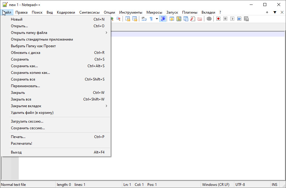Open the Document Map panel icon
286x188 pixels.
[x=179, y=19]
